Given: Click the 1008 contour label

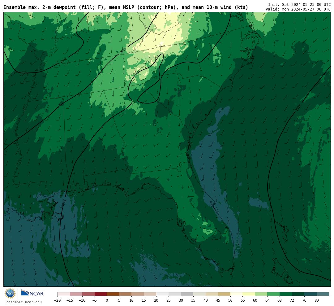Looking at the screenshot, I should pyautogui.click(x=123, y=50).
